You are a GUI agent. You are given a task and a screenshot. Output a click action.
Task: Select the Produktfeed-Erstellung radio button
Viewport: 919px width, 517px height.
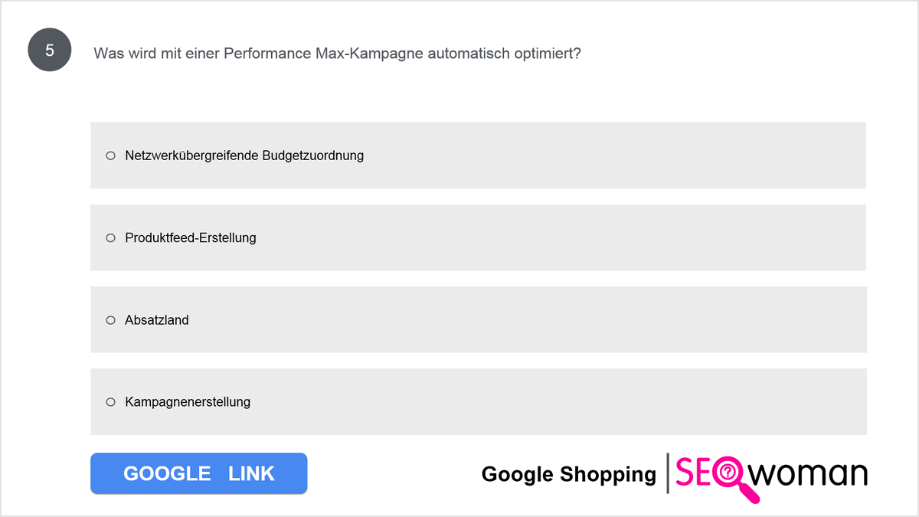click(110, 237)
